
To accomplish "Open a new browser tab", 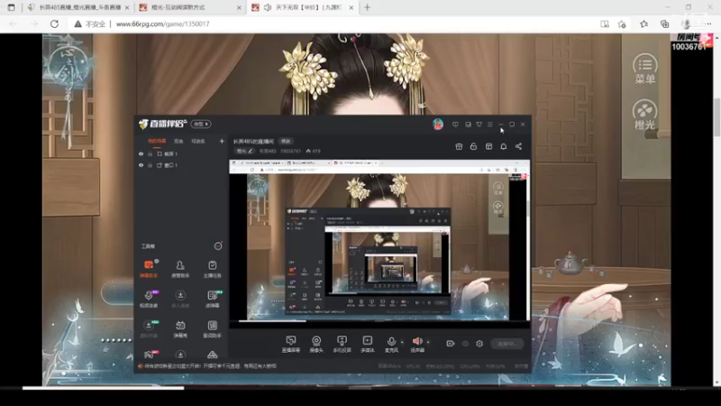I will [x=367, y=7].
